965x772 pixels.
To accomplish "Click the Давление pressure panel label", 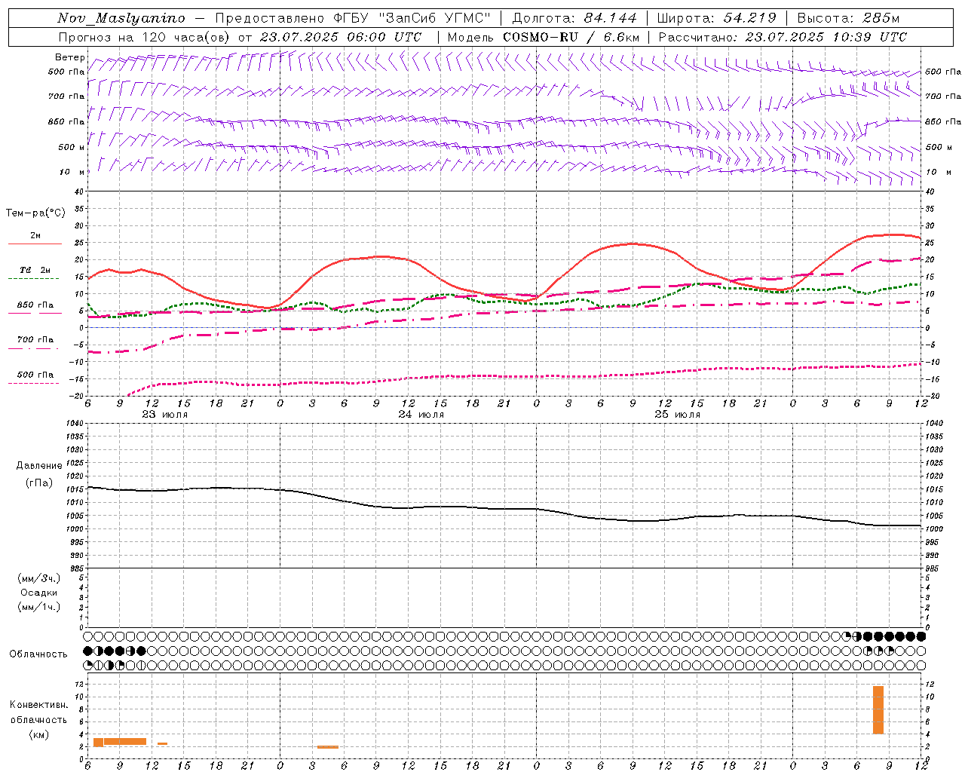I will coord(39,466).
